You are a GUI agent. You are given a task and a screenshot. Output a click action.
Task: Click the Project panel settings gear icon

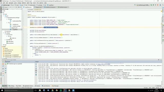(19, 7)
